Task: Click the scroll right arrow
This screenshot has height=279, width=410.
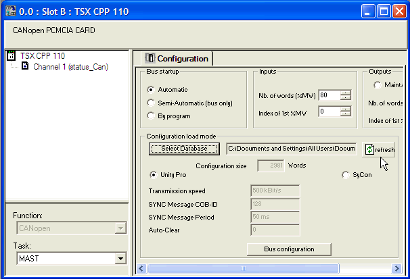Action: tap(396, 268)
